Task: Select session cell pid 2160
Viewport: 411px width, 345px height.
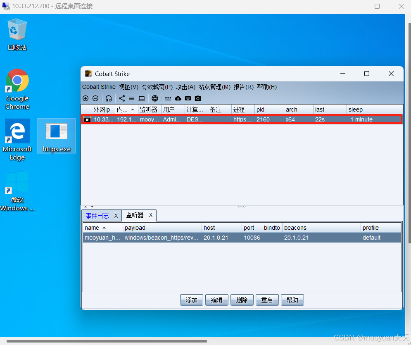Action: click(269, 119)
